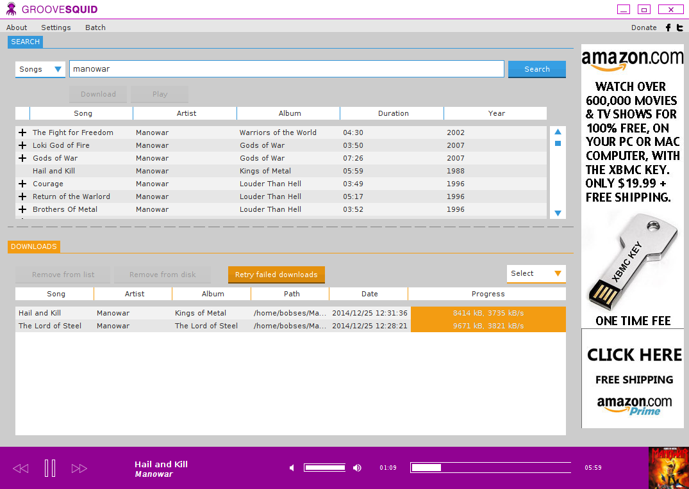Image resolution: width=689 pixels, height=489 pixels.
Task: Click Retry failed downloads button
Action: tap(276, 275)
